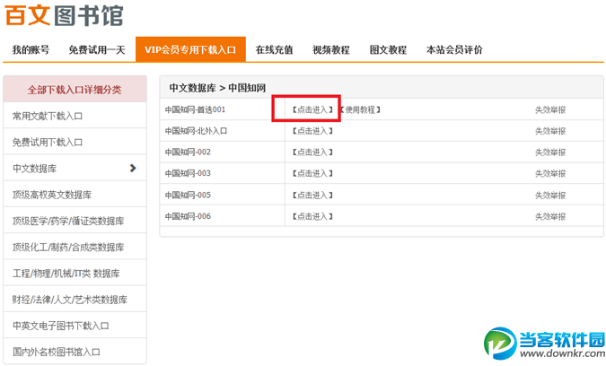Screen dimensions: 606x366
Task: Open the 本站会员评价 tab
Action: 454,50
